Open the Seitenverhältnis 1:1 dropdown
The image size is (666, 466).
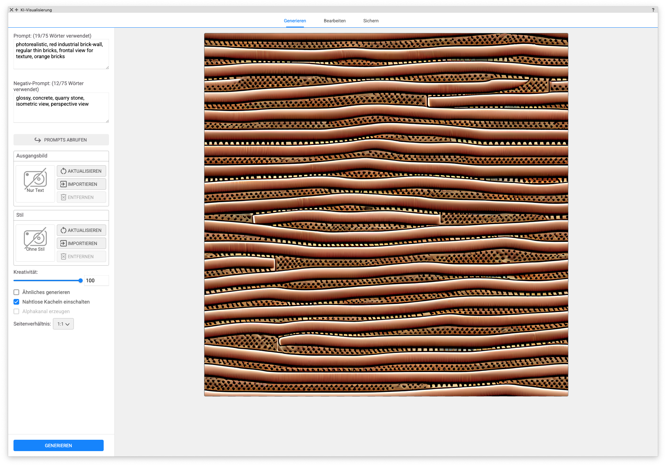coord(63,324)
